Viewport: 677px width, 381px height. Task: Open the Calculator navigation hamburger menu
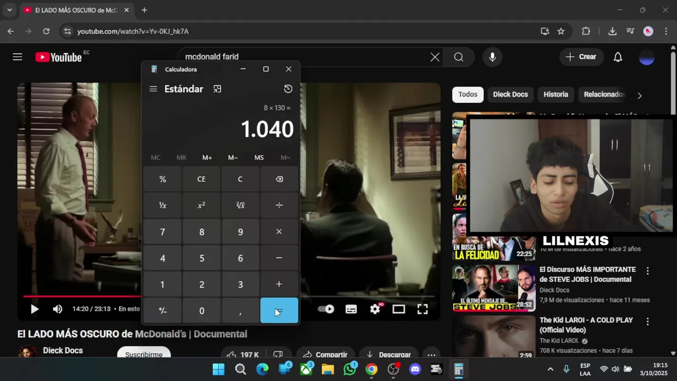tap(153, 89)
